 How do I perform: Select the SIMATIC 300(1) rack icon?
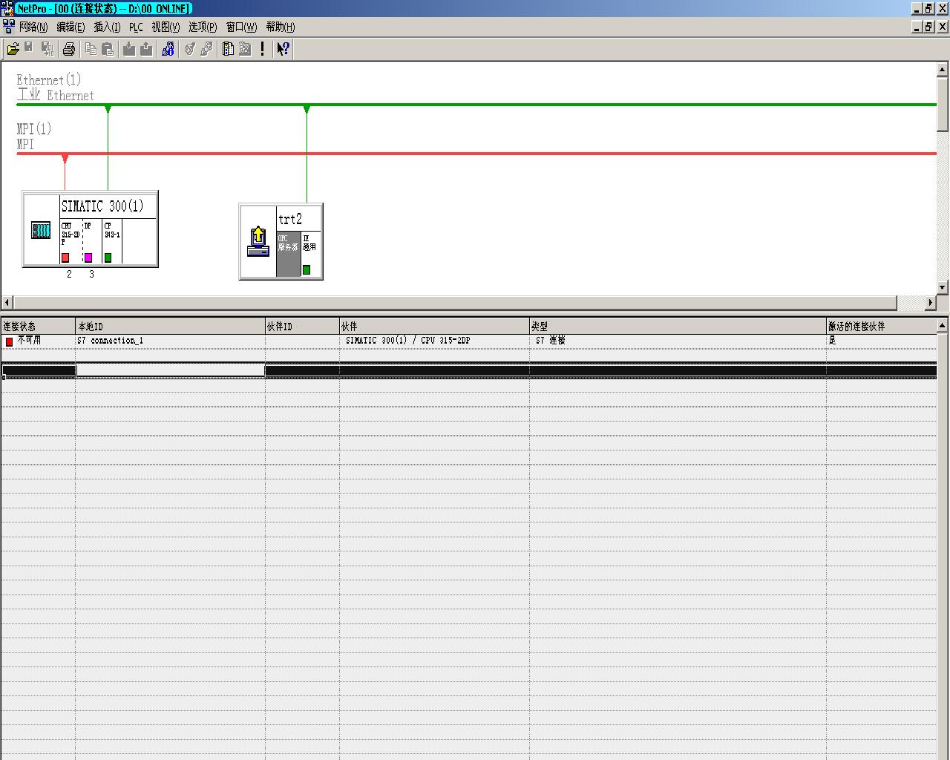(41, 230)
